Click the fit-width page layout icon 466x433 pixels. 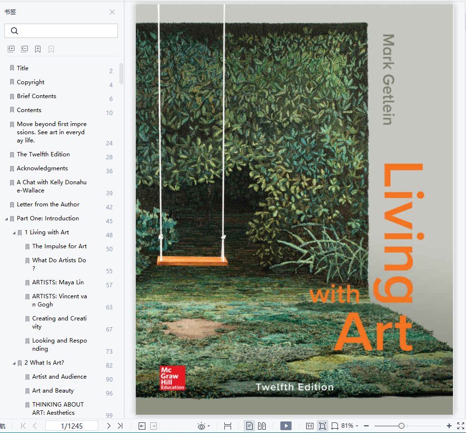pos(228,426)
